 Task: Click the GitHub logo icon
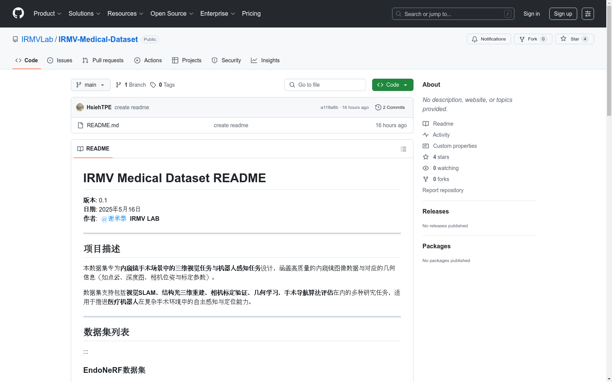(18, 13)
